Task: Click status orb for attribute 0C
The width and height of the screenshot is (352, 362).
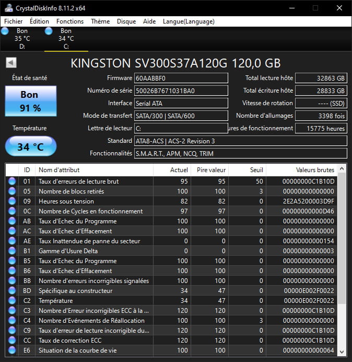Action: [x=12, y=211]
